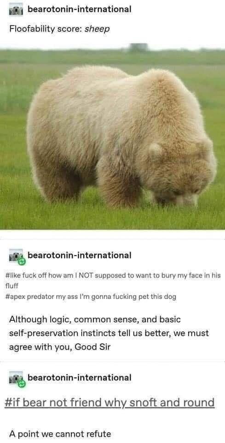
Task: Click the 'Although logic, common sense' reply text
Action: (109, 333)
